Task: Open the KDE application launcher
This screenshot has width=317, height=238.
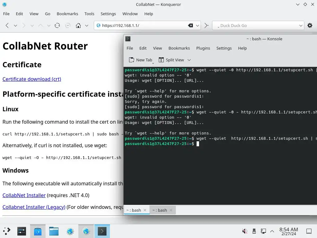Action: 7,231
